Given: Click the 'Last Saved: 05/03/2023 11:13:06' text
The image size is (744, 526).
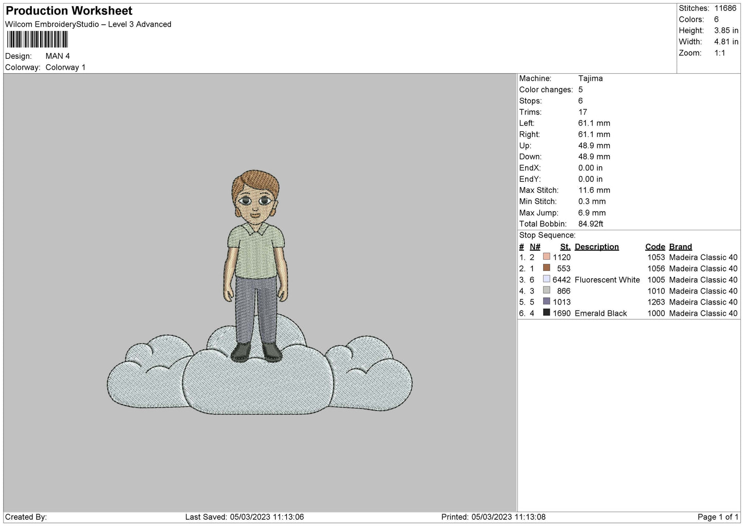Looking at the screenshot, I should 245,517.
